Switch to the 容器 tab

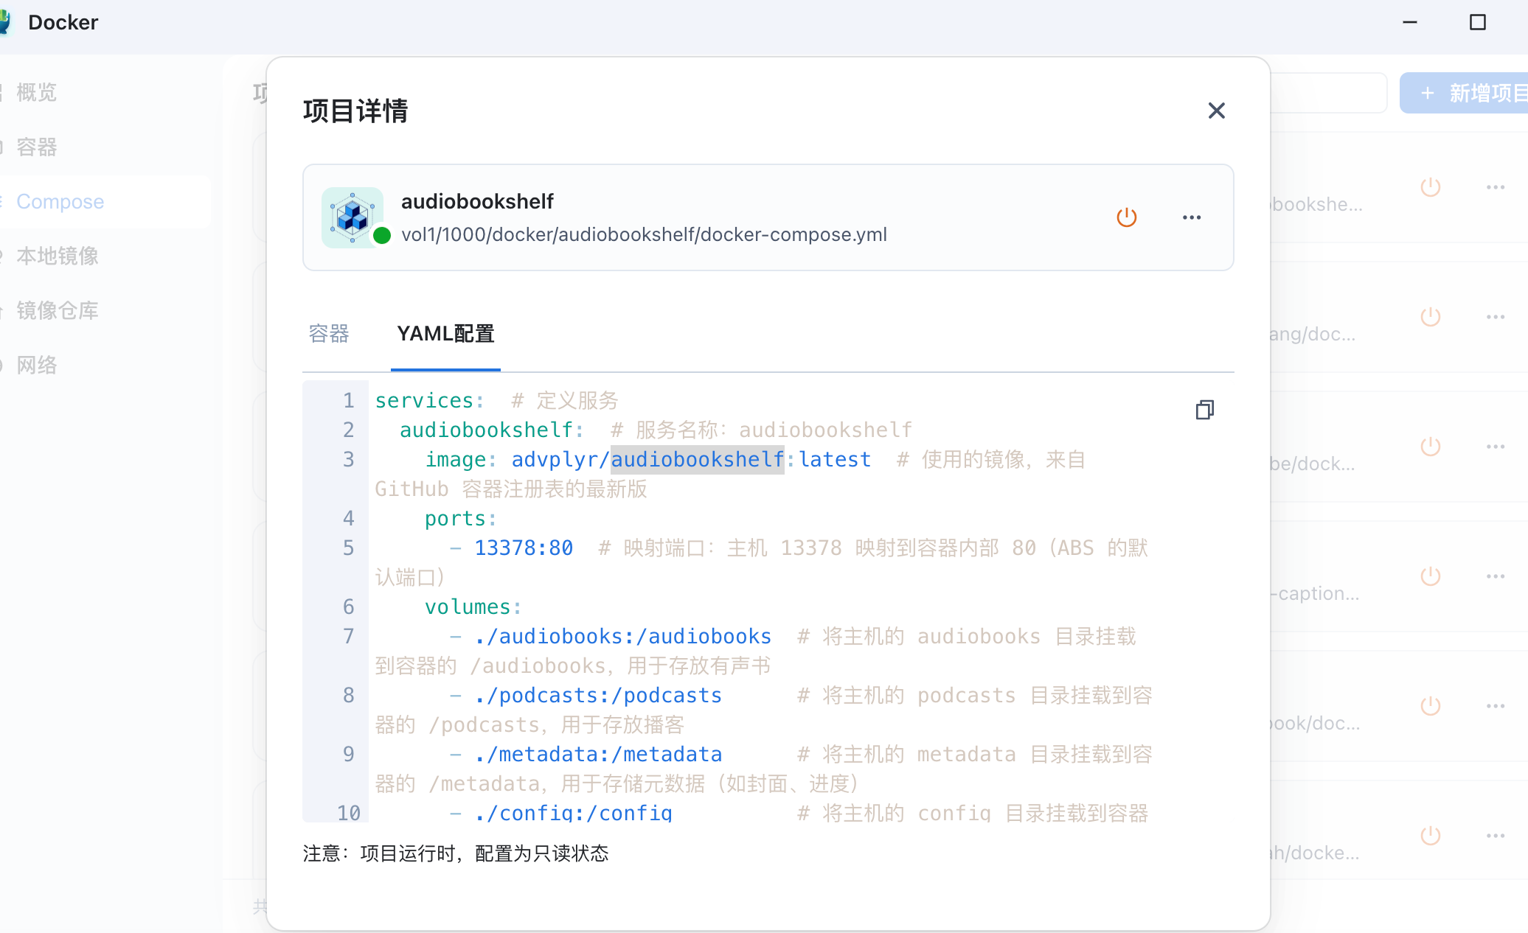[x=329, y=334]
